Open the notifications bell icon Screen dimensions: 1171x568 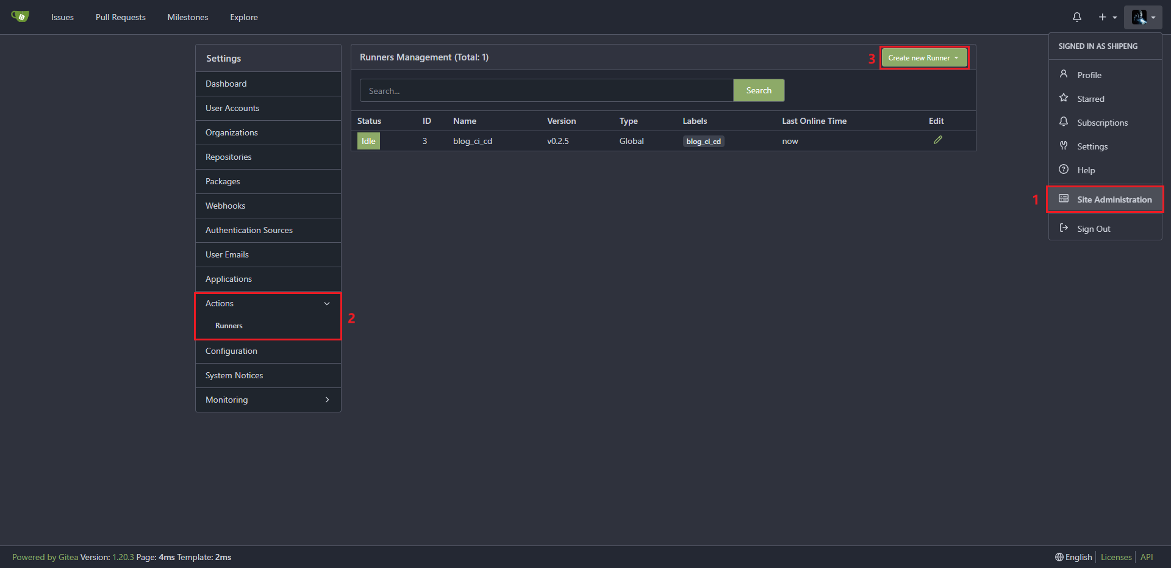(x=1076, y=17)
